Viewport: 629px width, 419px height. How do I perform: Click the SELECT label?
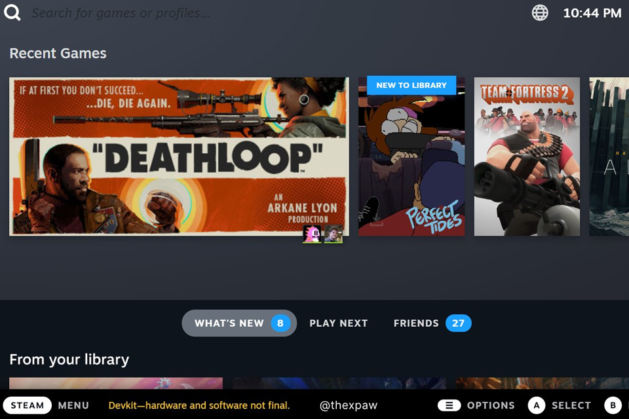(x=571, y=405)
